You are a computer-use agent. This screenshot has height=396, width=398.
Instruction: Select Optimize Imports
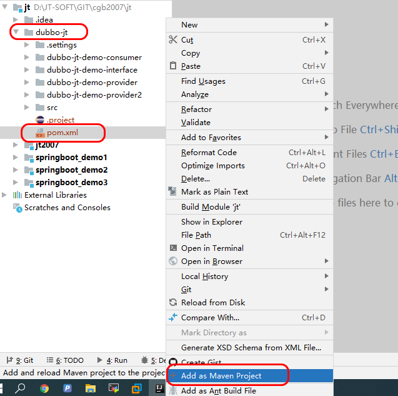249,166
